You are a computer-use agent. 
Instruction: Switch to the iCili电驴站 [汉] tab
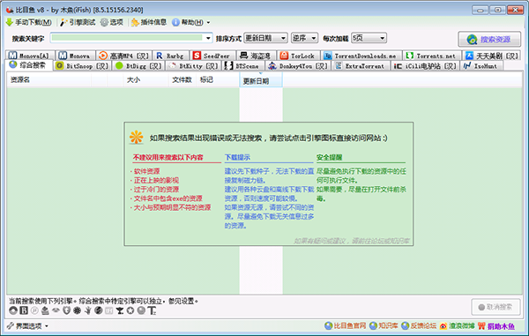pos(426,66)
